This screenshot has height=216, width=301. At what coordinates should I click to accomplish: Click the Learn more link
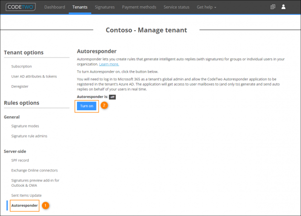pos(109,64)
